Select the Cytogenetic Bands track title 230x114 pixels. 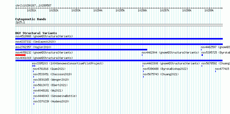tap(31, 19)
